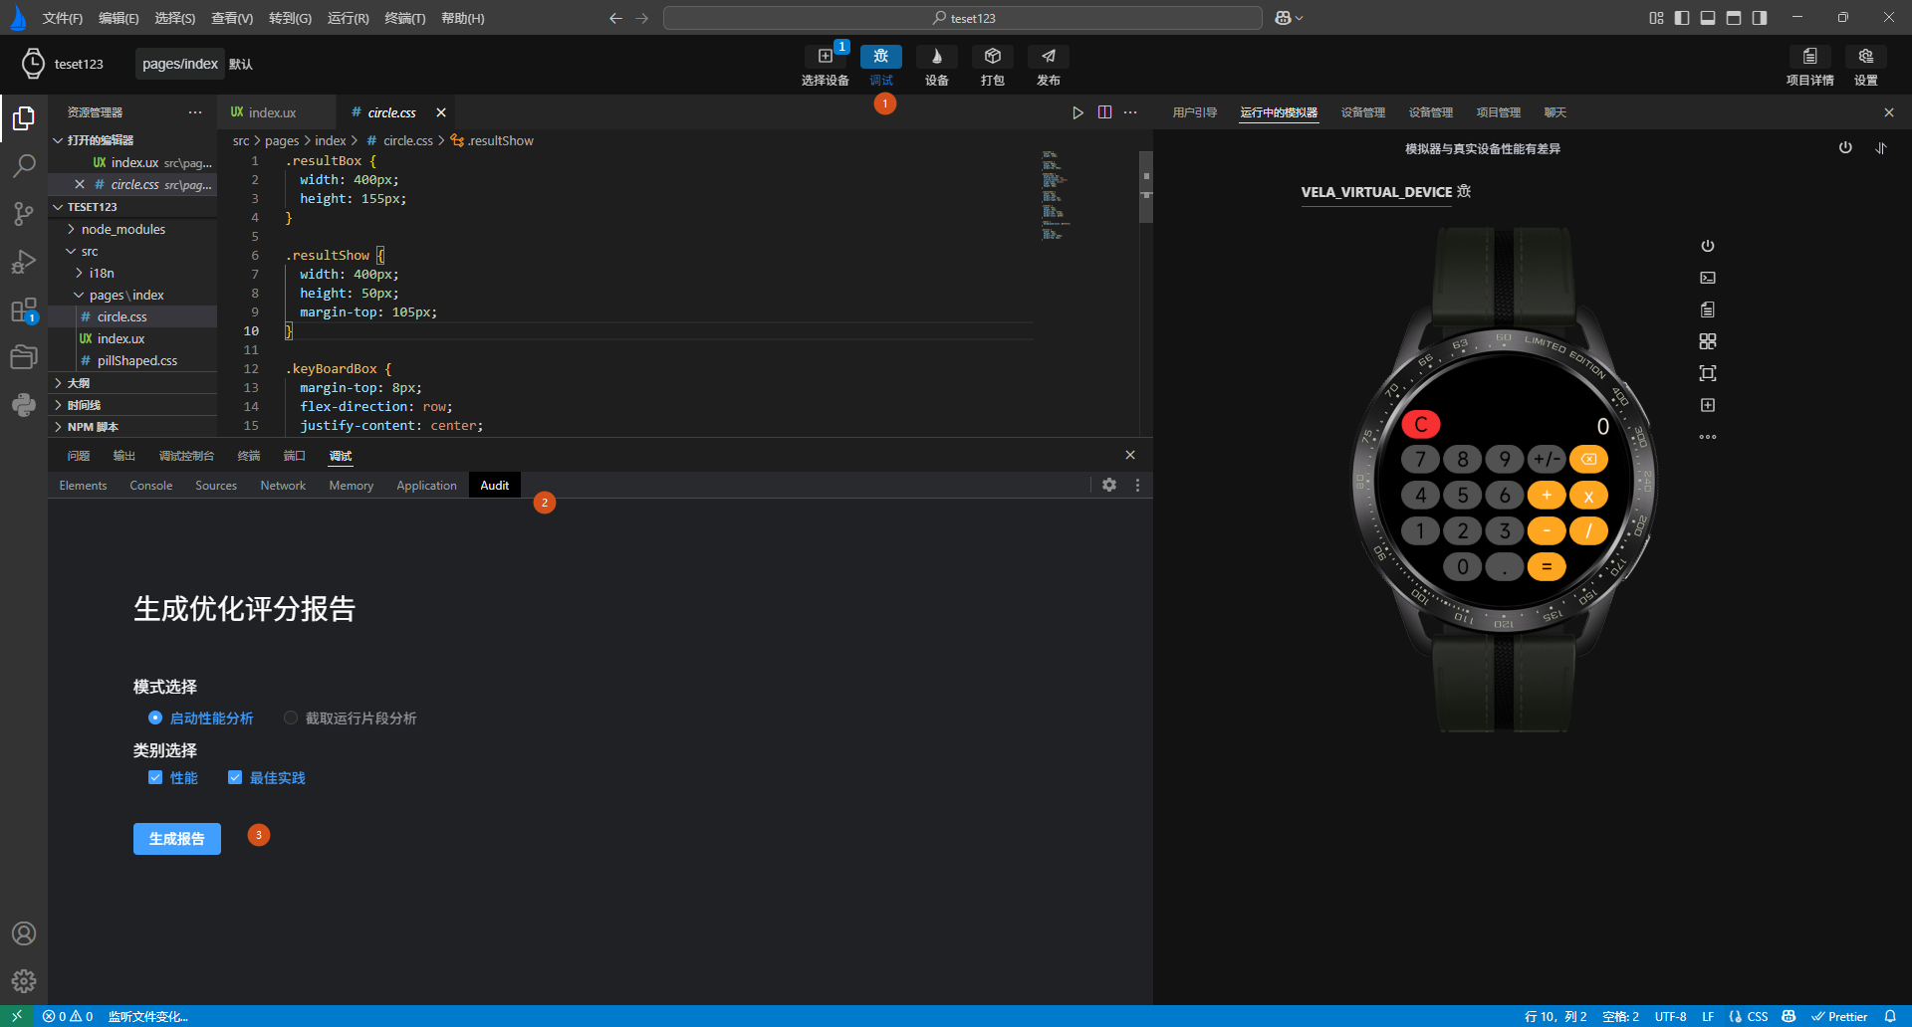Expand the i18n folder
The width and height of the screenshot is (1912, 1027).
pos(101,273)
